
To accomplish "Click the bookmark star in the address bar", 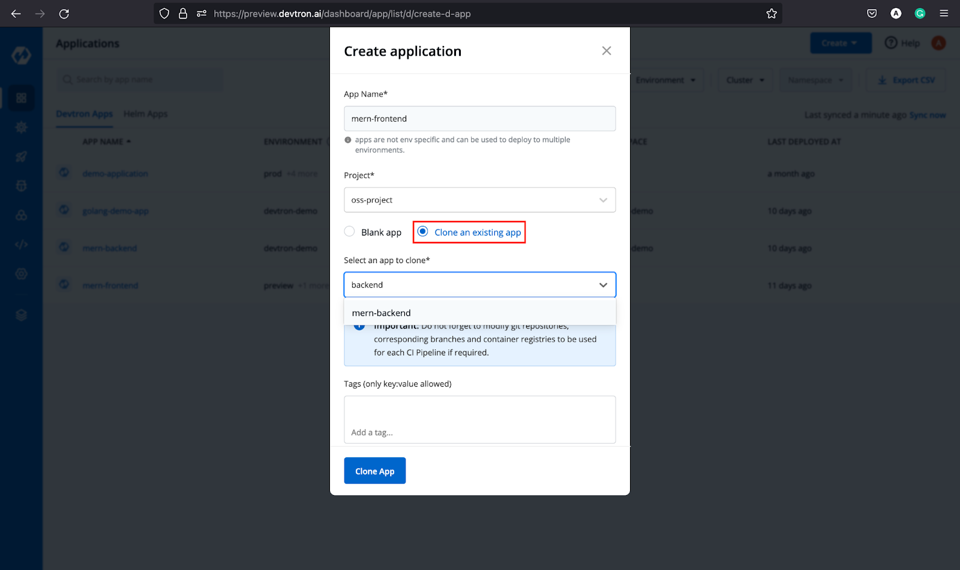I will point(772,13).
